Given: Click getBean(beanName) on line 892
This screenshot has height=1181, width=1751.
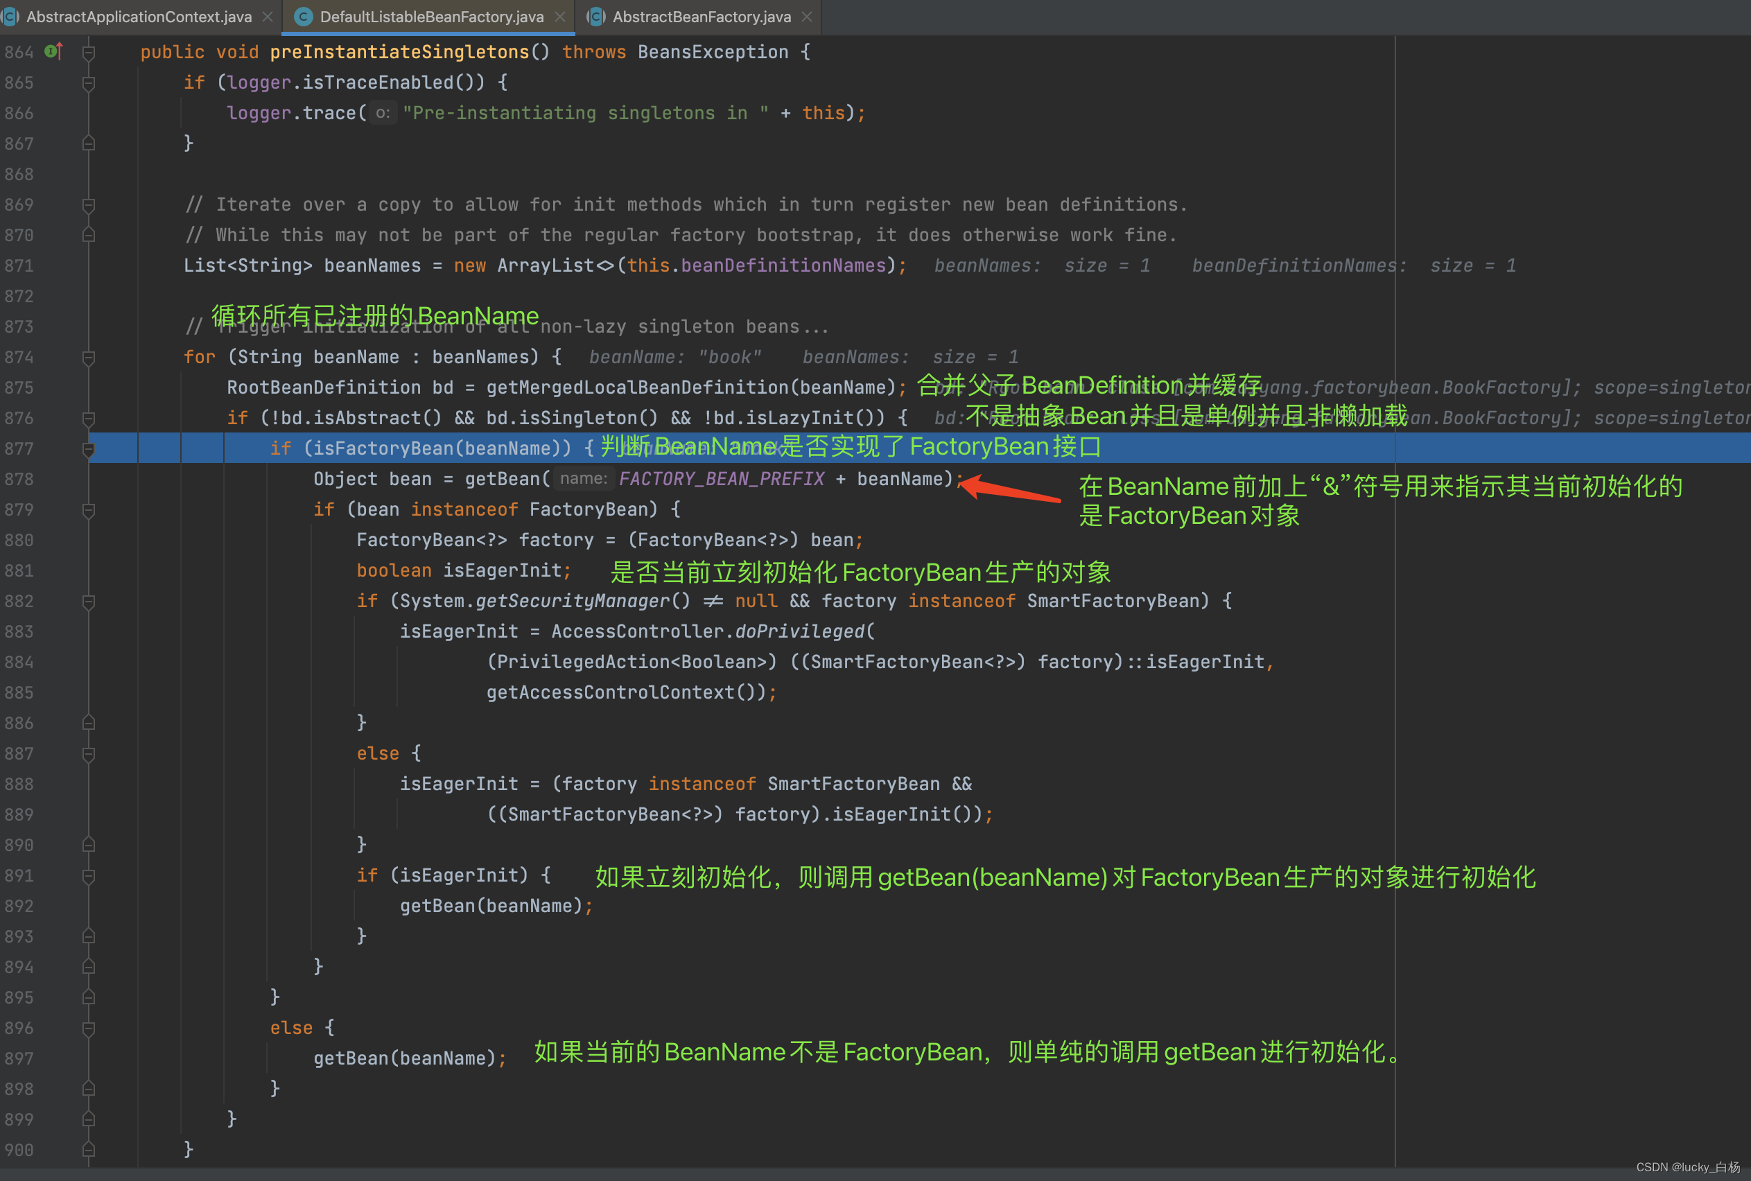Looking at the screenshot, I should [491, 906].
